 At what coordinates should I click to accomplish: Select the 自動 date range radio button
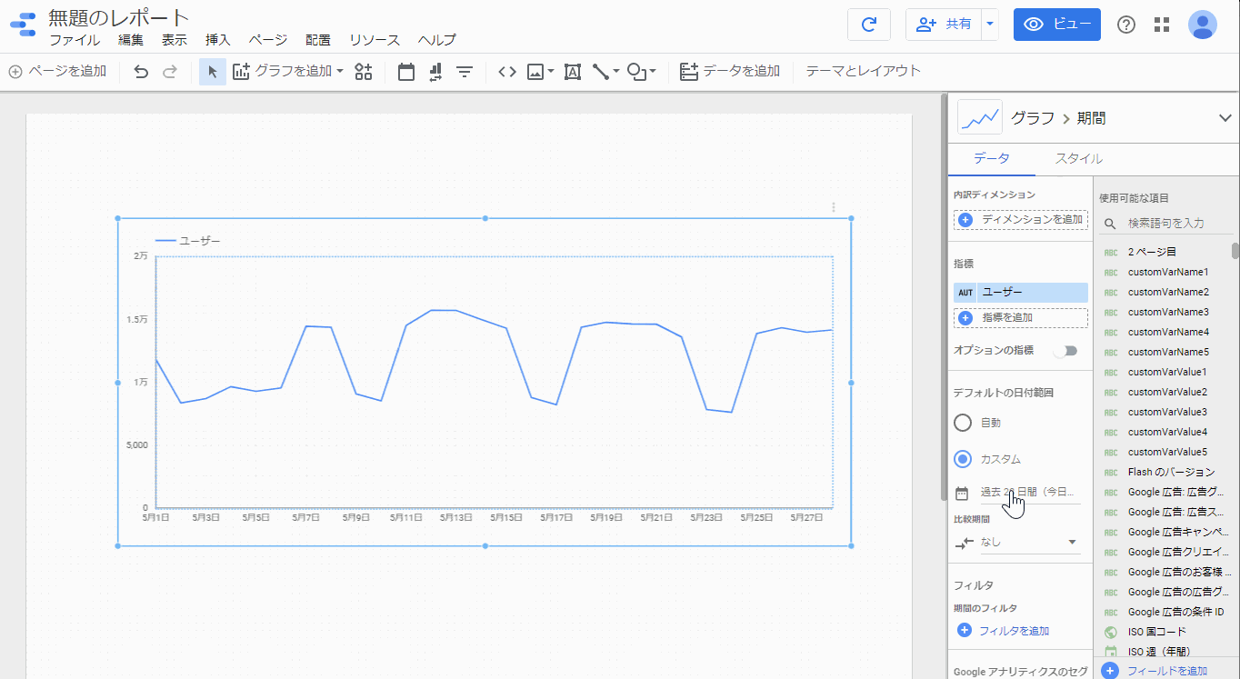(963, 423)
